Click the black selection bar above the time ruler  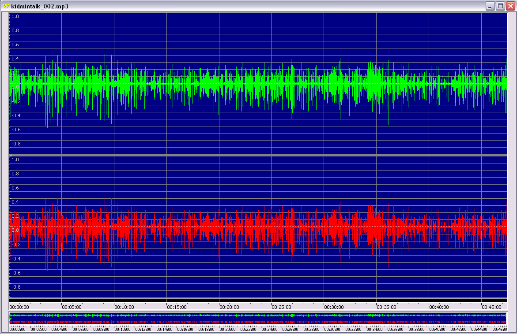(258, 300)
